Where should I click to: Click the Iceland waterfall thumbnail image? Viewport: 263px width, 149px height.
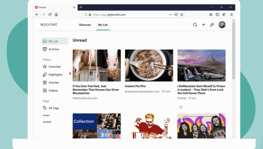[x=201, y=66]
